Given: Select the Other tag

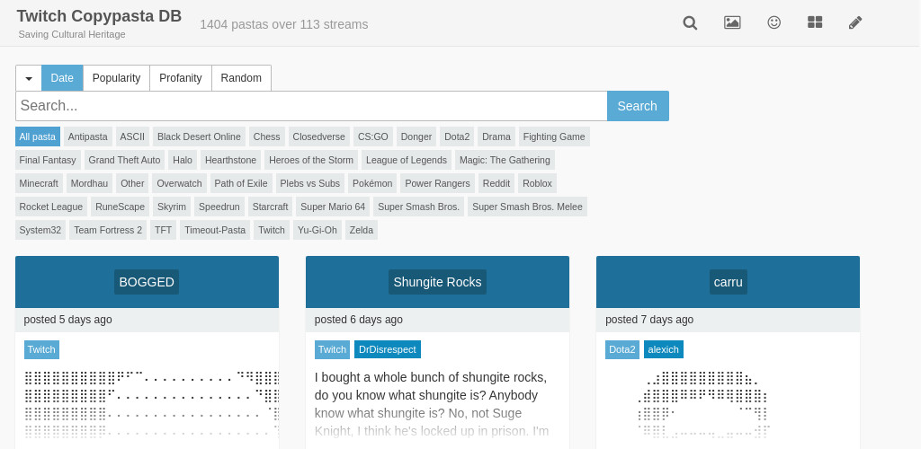Looking at the screenshot, I should [x=132, y=183].
